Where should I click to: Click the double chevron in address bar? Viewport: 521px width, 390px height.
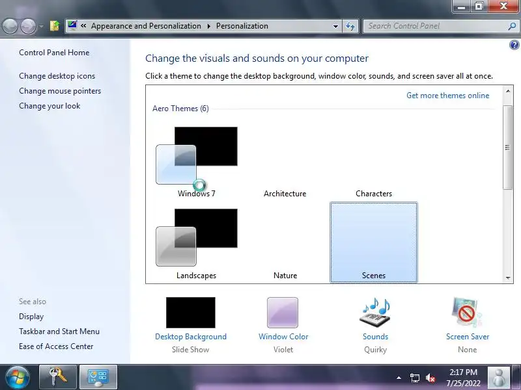[83, 25]
